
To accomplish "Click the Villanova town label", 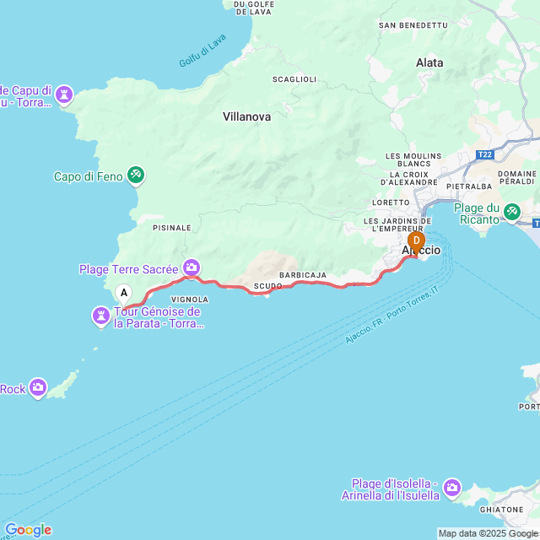I will point(246,116).
